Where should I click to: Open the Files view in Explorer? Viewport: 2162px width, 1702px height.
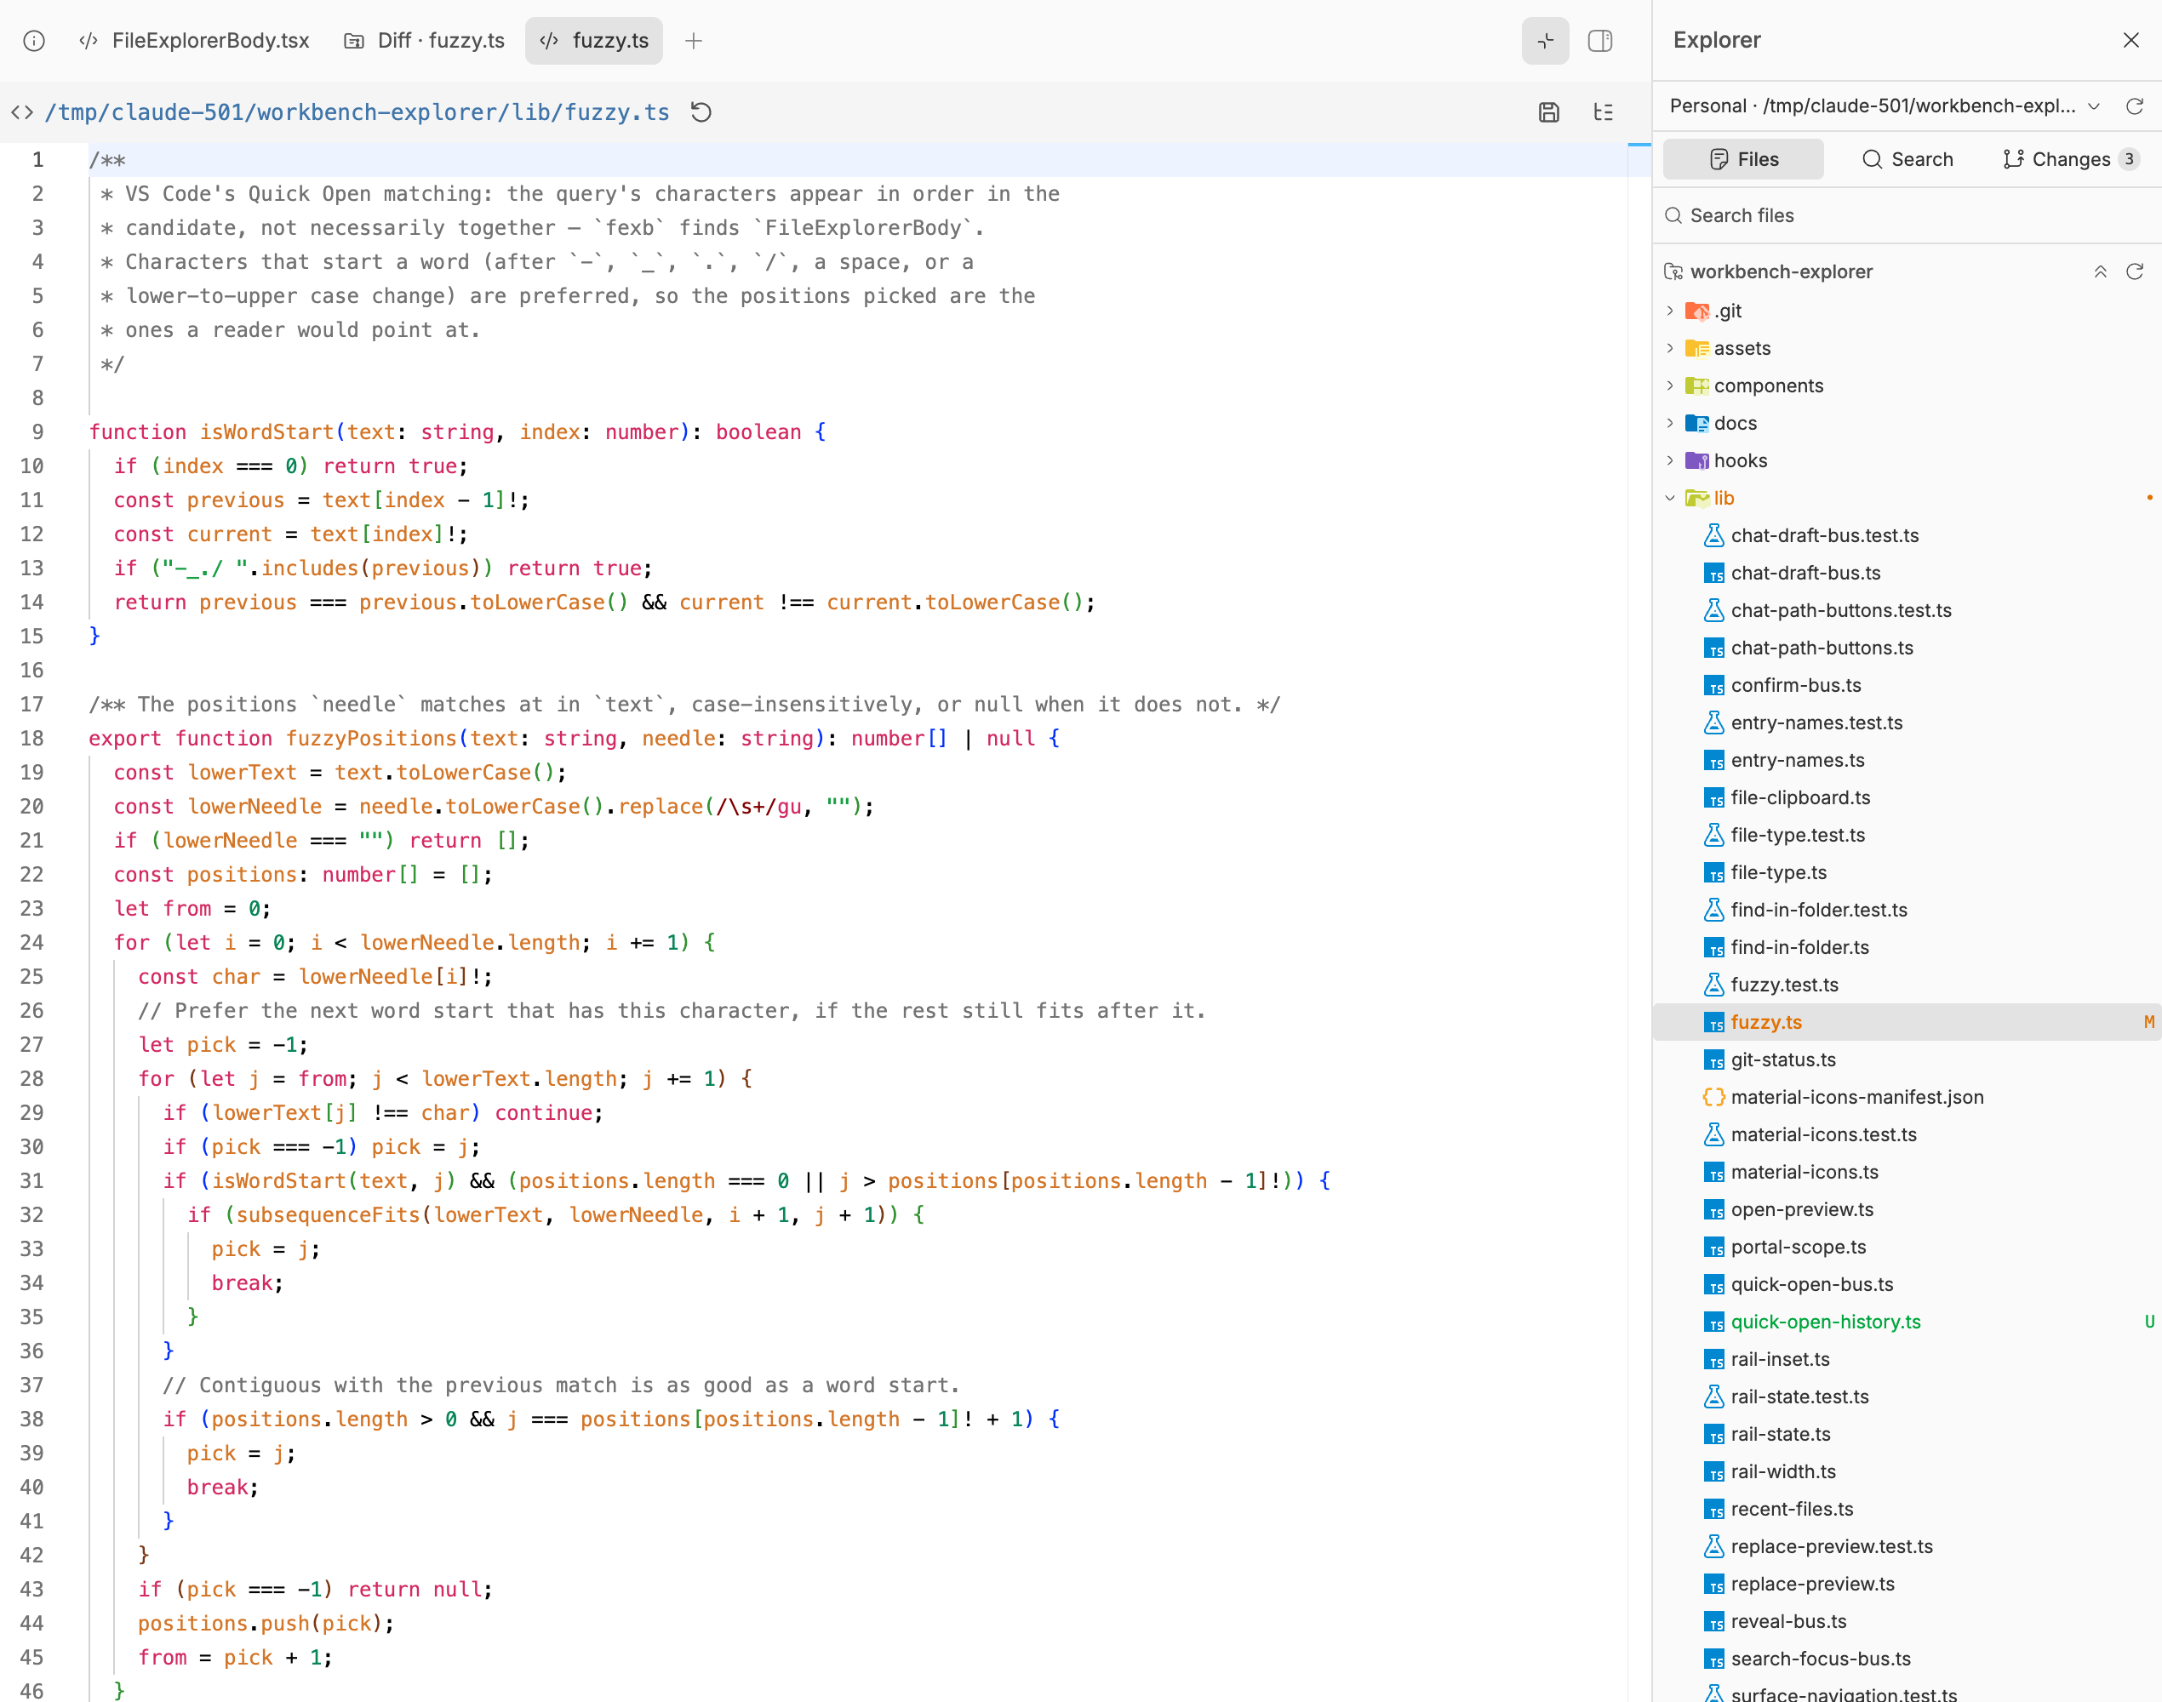[1743, 159]
